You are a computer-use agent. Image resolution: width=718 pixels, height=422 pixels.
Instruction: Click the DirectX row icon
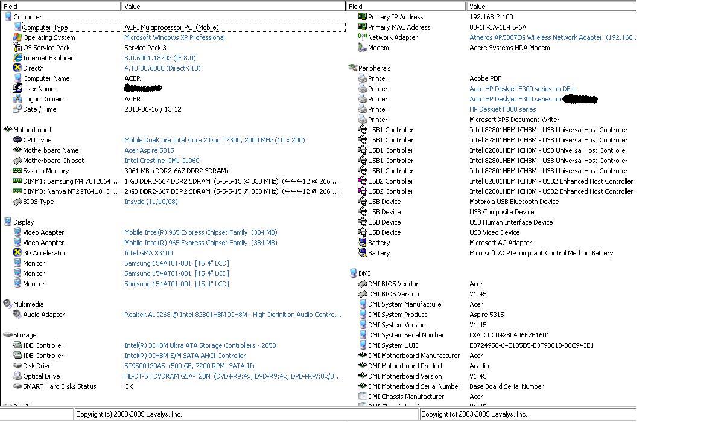(x=17, y=68)
